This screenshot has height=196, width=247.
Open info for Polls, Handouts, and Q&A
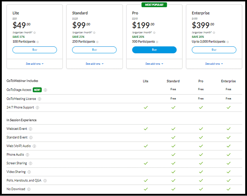(x=45, y=181)
